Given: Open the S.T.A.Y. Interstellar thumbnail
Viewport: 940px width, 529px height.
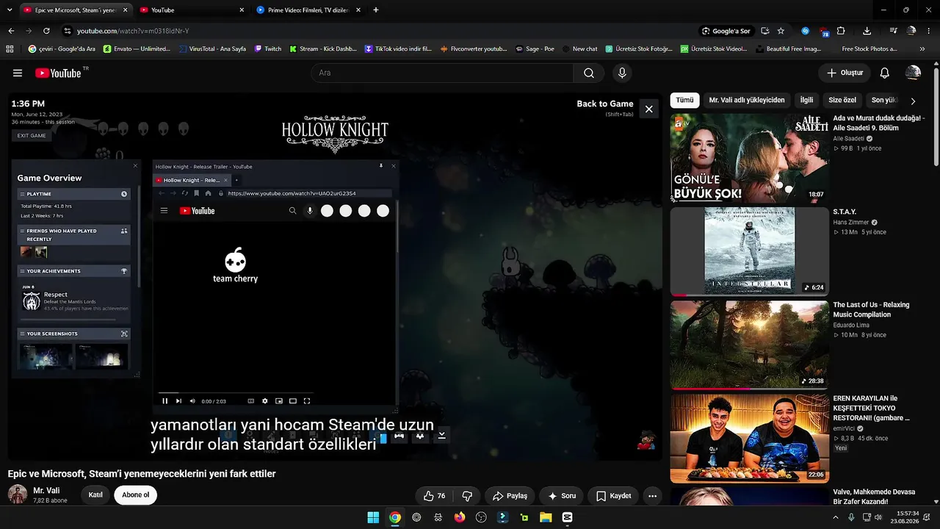Looking at the screenshot, I should pos(749,251).
